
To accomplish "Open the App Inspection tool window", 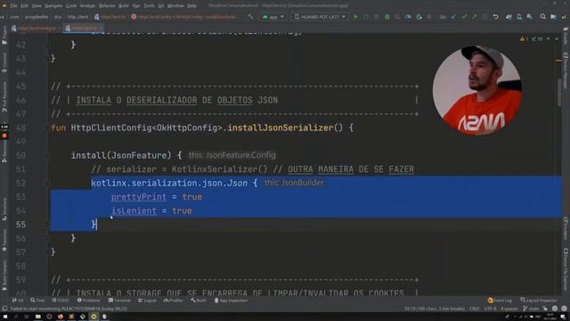I will (x=232, y=300).
